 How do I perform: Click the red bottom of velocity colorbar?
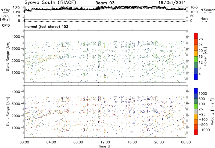point(196,132)
